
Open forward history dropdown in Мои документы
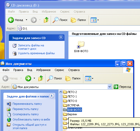click(x=34, y=78)
